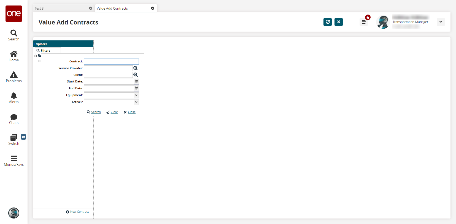Click the Search link in filters
This screenshot has width=456, height=224.
click(96, 112)
